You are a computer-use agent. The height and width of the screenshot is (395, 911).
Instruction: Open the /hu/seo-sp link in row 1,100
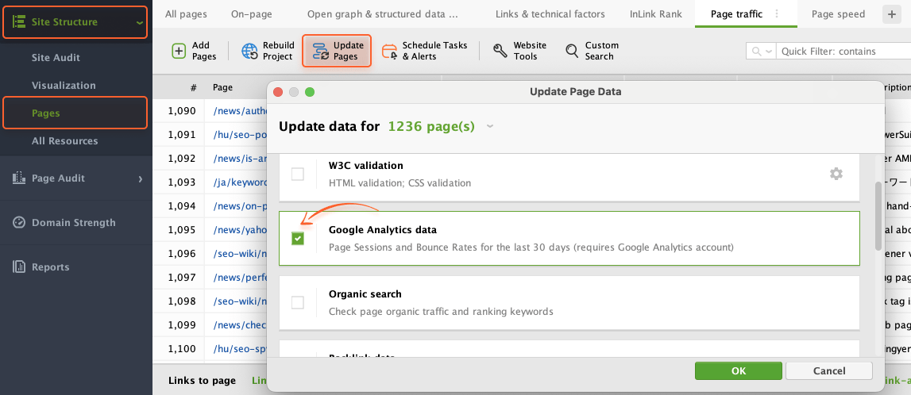point(240,348)
